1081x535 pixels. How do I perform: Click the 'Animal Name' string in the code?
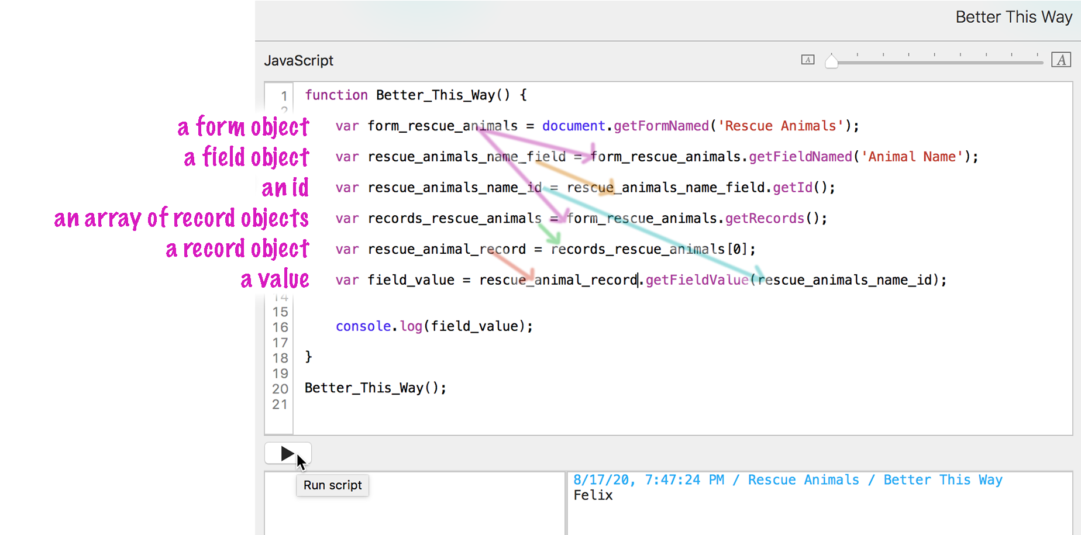[912, 157]
